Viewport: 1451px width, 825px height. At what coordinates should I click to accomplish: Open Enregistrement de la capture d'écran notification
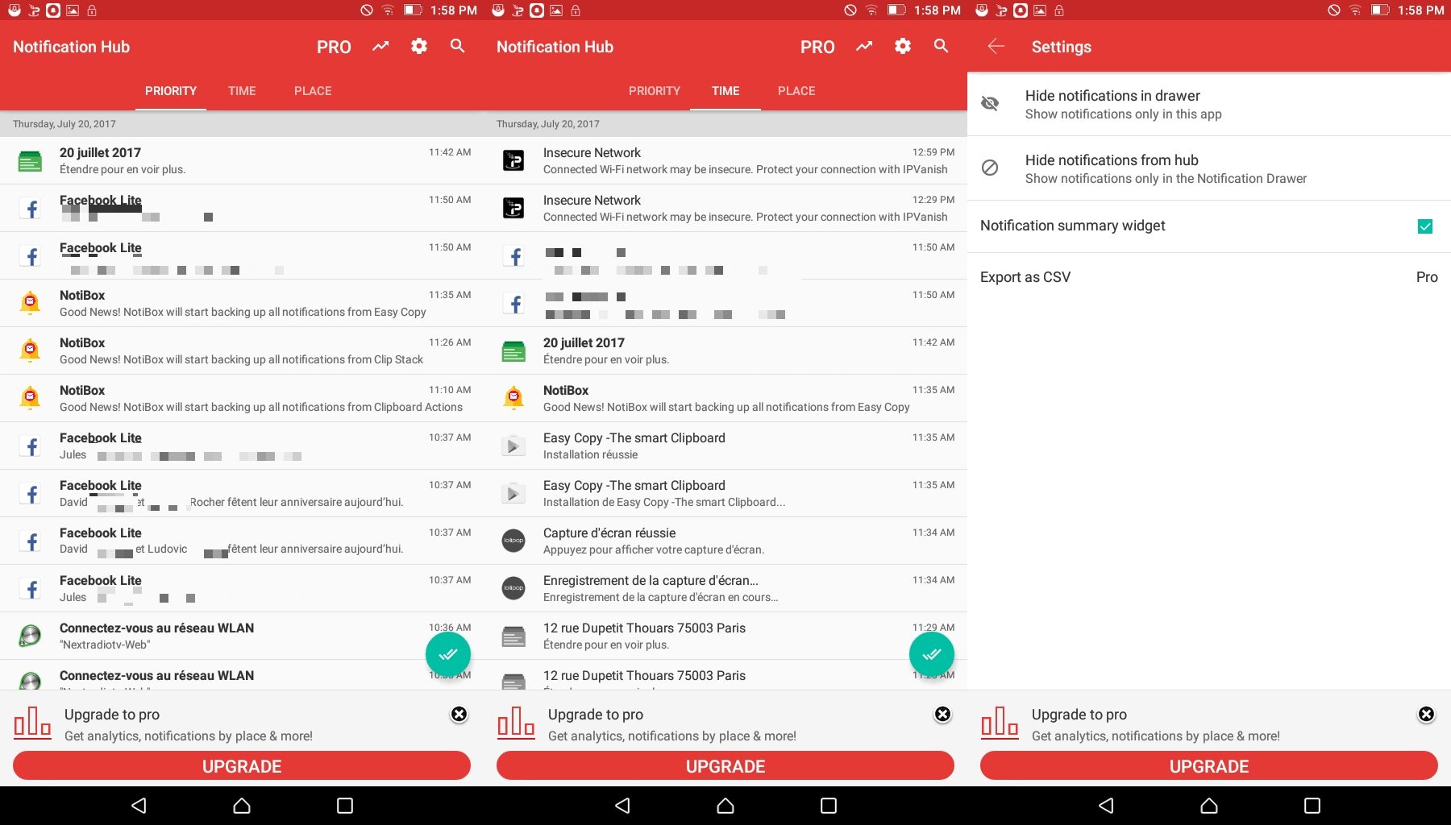[x=725, y=588]
